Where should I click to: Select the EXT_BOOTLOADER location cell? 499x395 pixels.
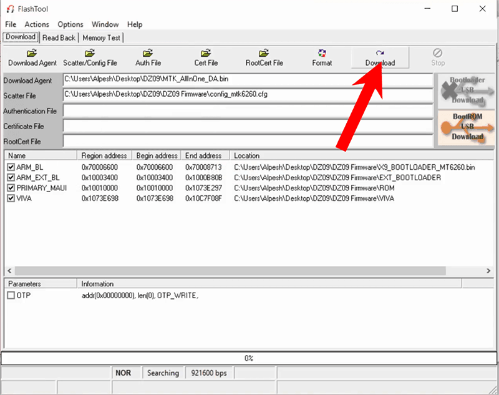click(x=337, y=178)
